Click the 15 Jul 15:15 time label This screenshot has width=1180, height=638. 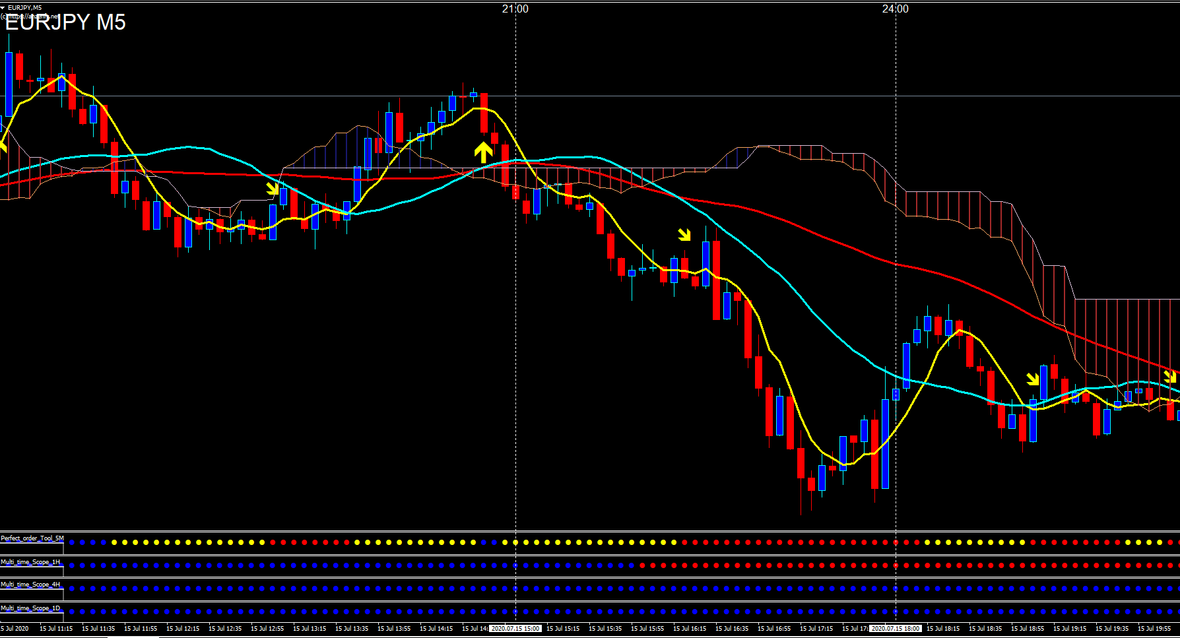pos(563,629)
